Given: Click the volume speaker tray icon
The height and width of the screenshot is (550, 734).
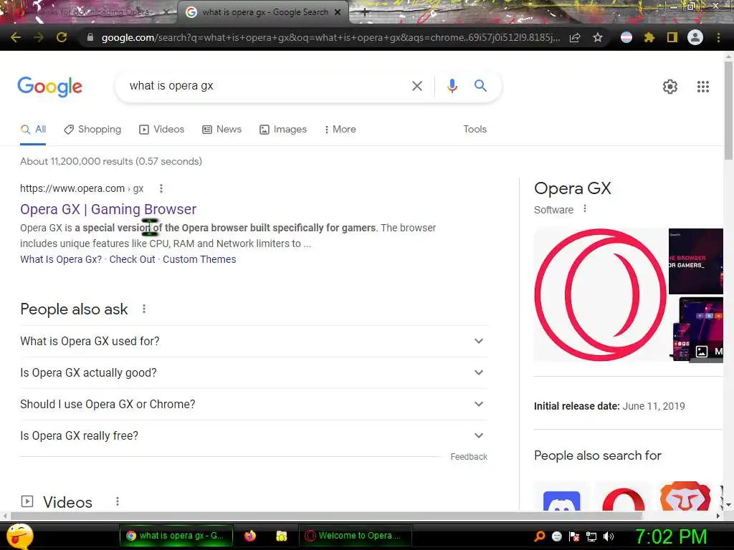Looking at the screenshot, I should click(609, 536).
